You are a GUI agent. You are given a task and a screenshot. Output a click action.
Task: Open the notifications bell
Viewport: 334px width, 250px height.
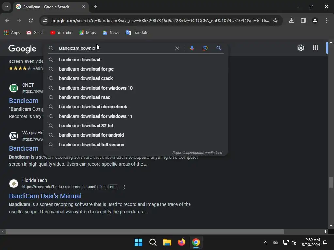point(325,242)
